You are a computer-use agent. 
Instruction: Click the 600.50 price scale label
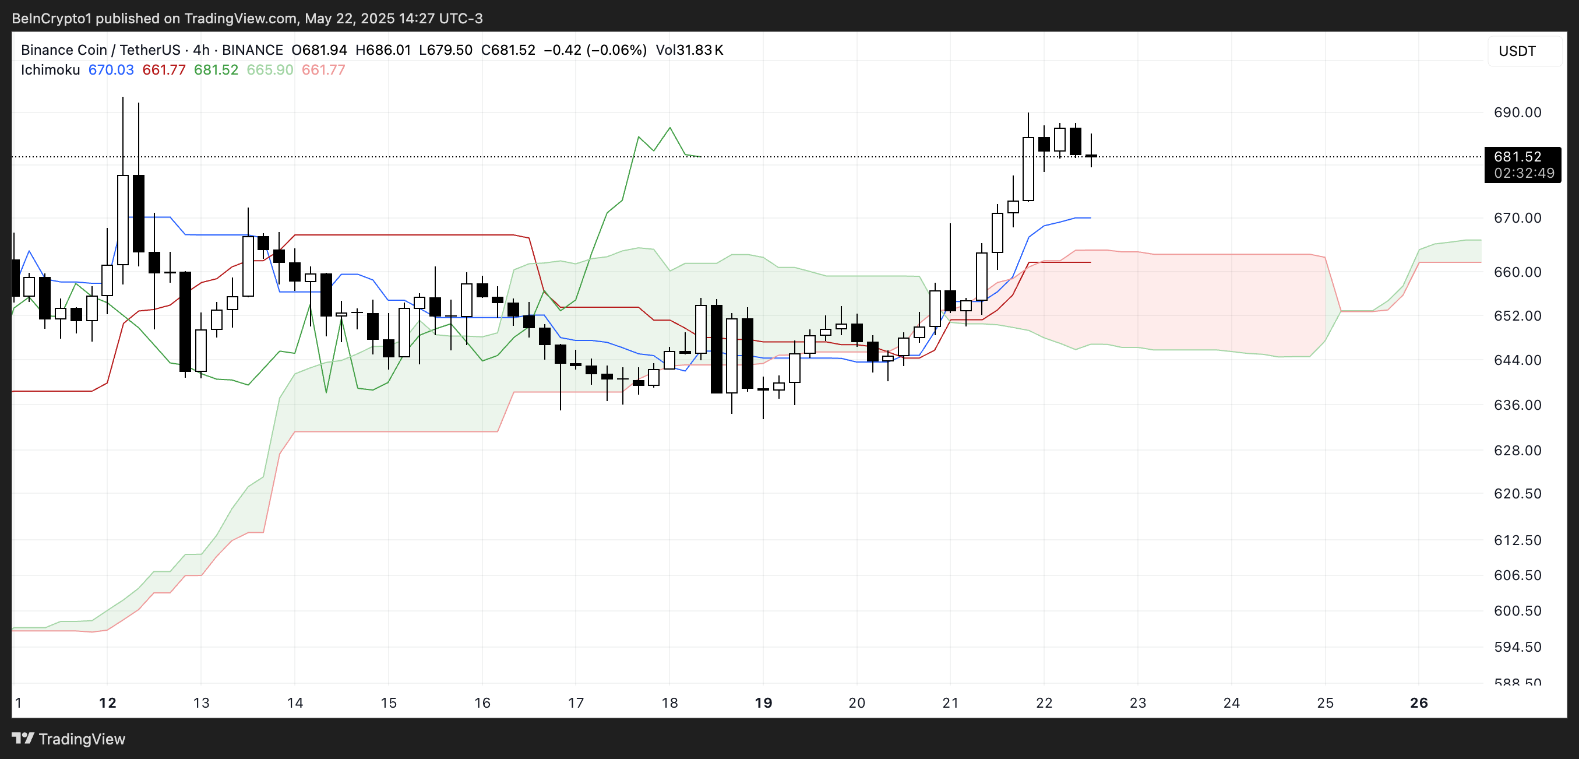point(1517,610)
